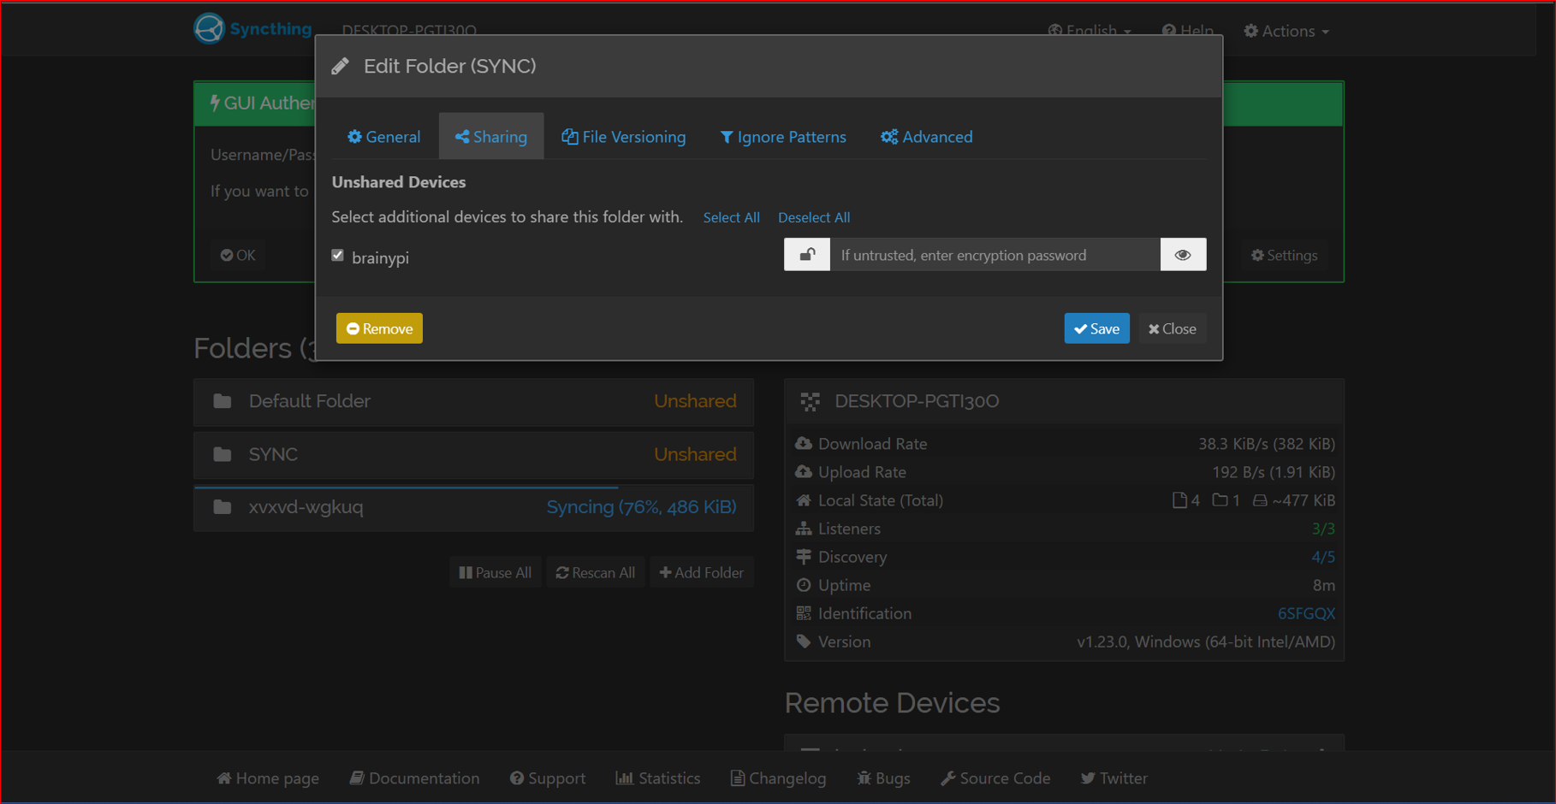The height and width of the screenshot is (804, 1556).
Task: Switch to the General tab
Action: (383, 136)
